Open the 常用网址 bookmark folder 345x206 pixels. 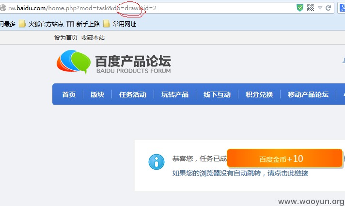tap(120, 24)
